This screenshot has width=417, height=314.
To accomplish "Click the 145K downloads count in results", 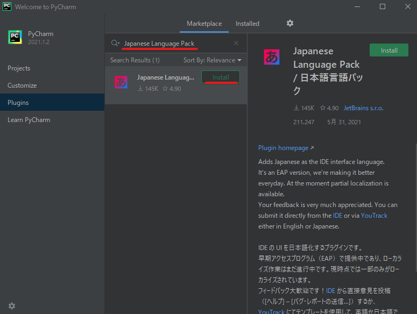I will pyautogui.click(x=148, y=89).
